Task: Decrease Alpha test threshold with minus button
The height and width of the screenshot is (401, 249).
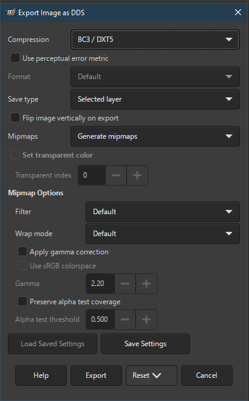Action: coord(125,319)
